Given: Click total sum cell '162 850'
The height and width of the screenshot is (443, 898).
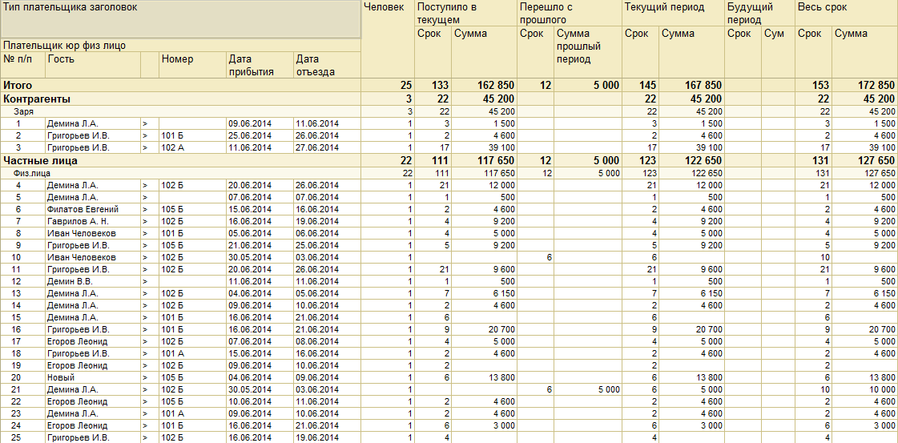Looking at the screenshot, I should (x=484, y=85).
